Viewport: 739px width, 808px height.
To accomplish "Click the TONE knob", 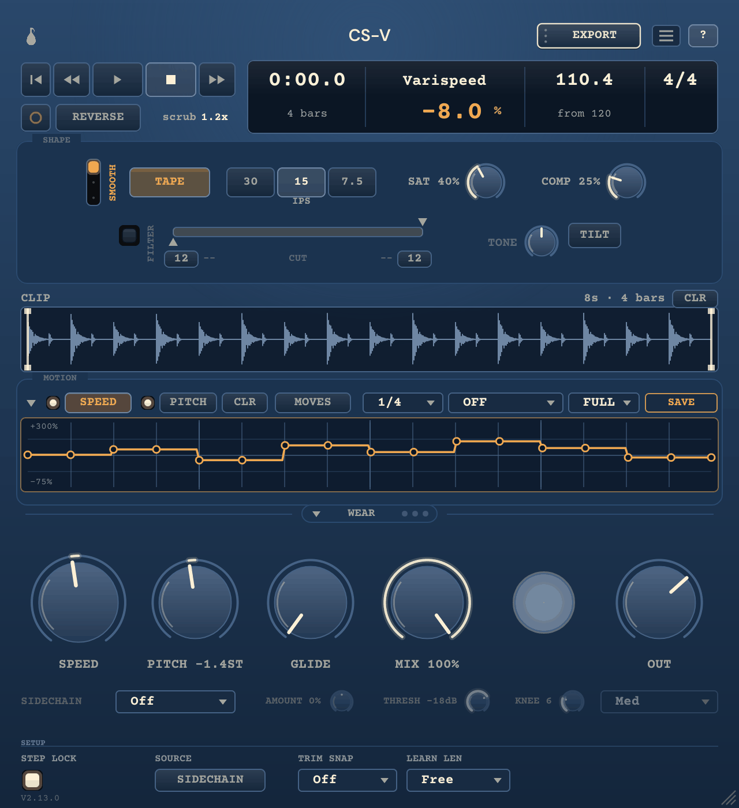I will 542,241.
